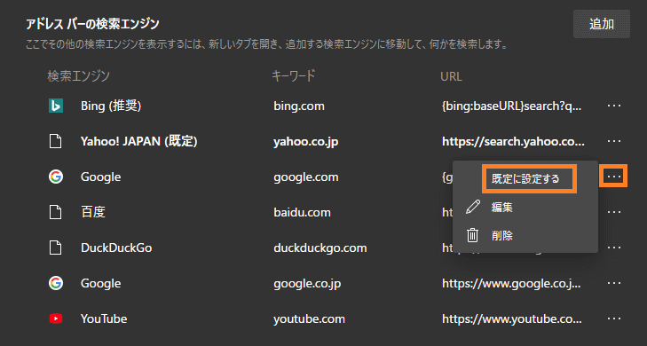The height and width of the screenshot is (346, 647).
Task: Click the YouTube logo icon
Action: click(x=56, y=318)
